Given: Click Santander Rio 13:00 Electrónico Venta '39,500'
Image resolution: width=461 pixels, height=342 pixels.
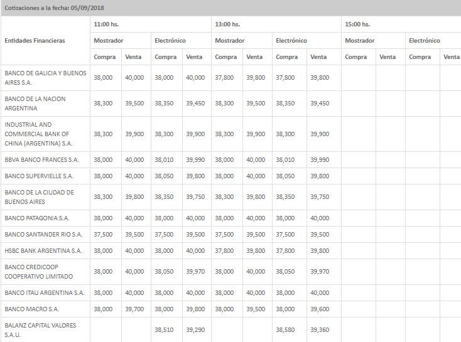Looking at the screenshot, I should (320, 235).
